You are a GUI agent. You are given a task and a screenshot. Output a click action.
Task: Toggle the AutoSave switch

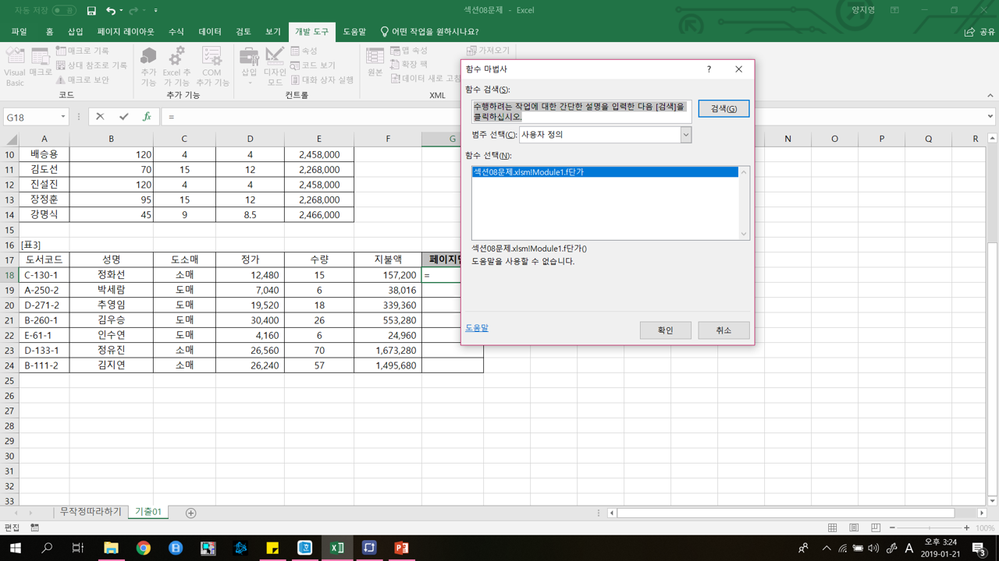64,11
